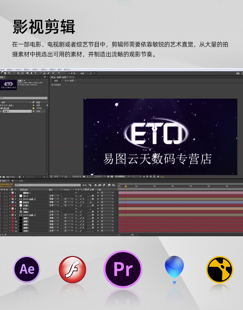
Task: Select the Hand tool in the toolbar
Action: tap(5, 73)
